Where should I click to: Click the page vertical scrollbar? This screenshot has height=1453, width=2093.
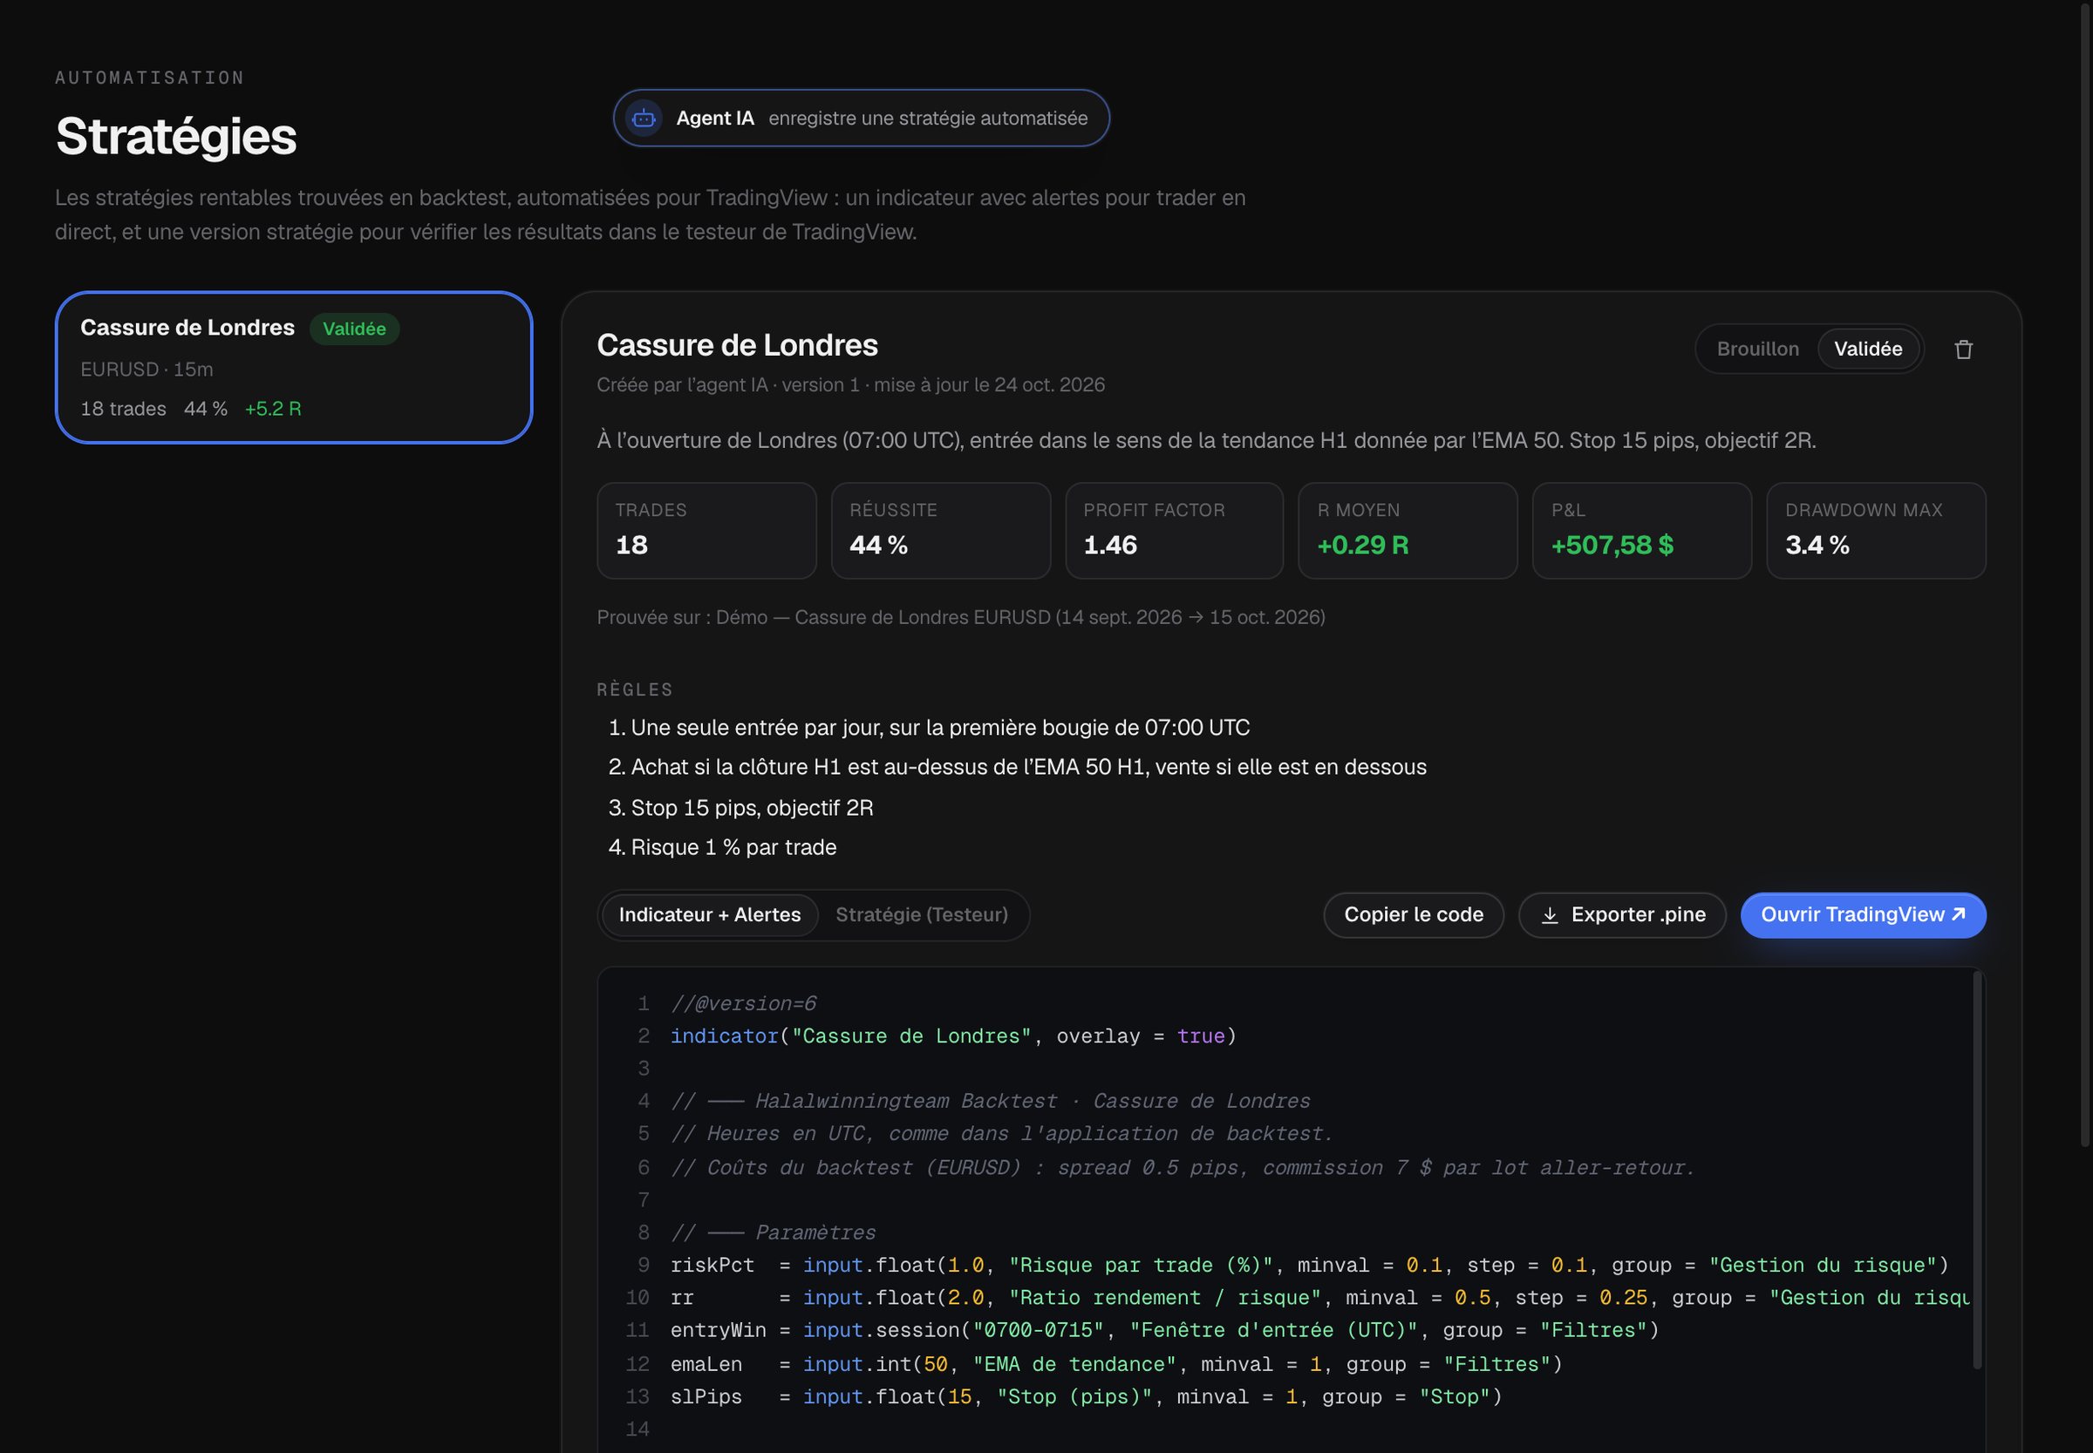[x=2085, y=574]
